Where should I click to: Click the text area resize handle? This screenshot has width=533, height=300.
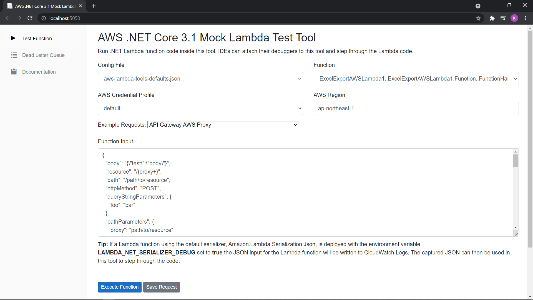516,234
